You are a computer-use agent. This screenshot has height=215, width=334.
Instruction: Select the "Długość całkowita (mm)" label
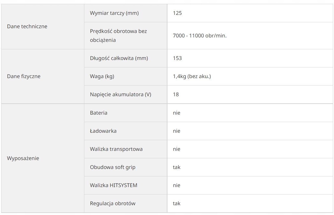pyautogui.click(x=119, y=58)
